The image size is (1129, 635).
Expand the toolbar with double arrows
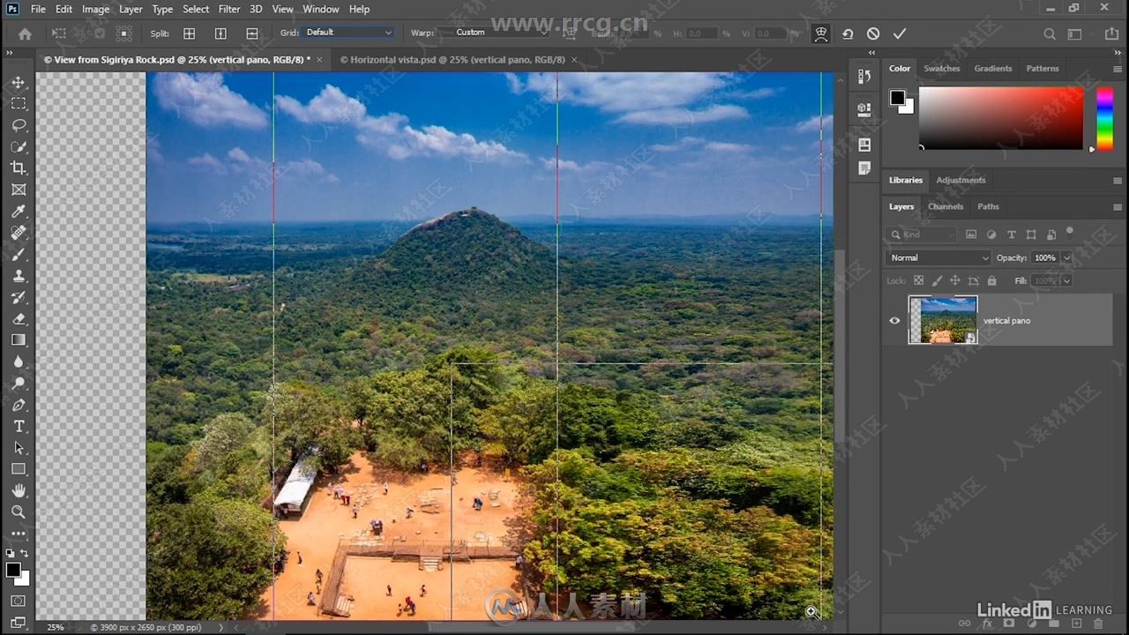click(10, 54)
